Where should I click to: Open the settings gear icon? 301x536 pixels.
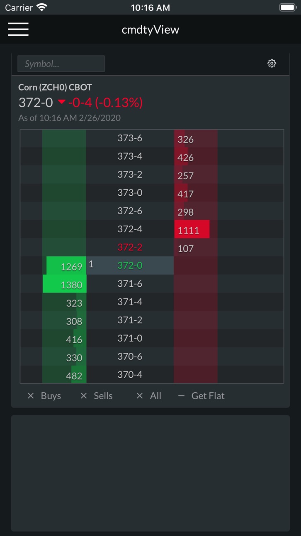(272, 63)
